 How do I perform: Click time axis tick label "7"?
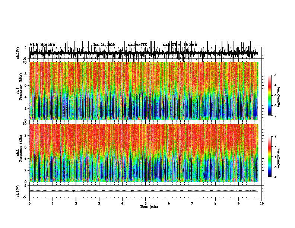tap(192, 203)
